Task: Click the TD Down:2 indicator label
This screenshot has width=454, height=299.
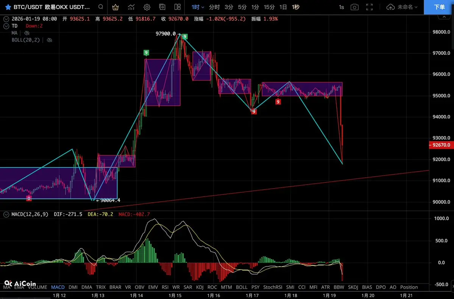Action: pos(27,26)
